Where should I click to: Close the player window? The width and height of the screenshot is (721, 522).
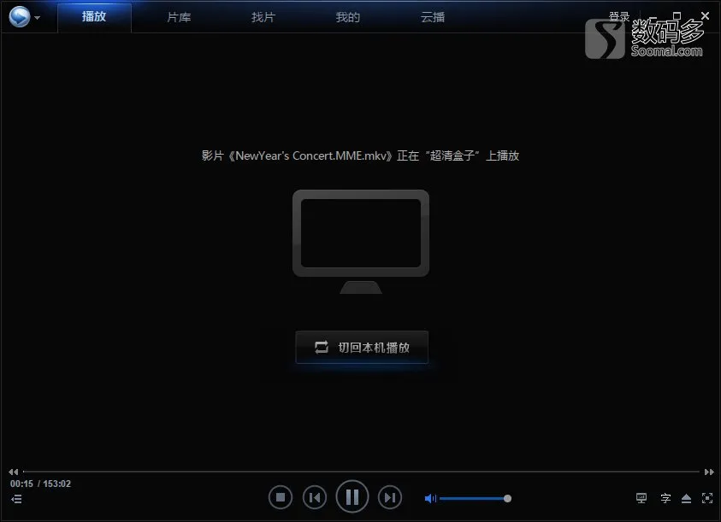click(x=705, y=15)
